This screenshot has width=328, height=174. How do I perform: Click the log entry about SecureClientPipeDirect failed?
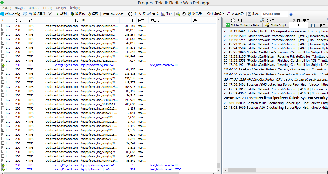point(276,98)
